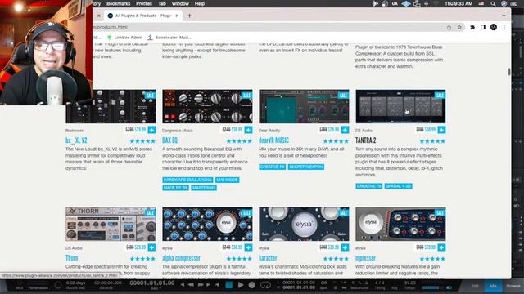Start playback in DAW transport

coord(241,285)
